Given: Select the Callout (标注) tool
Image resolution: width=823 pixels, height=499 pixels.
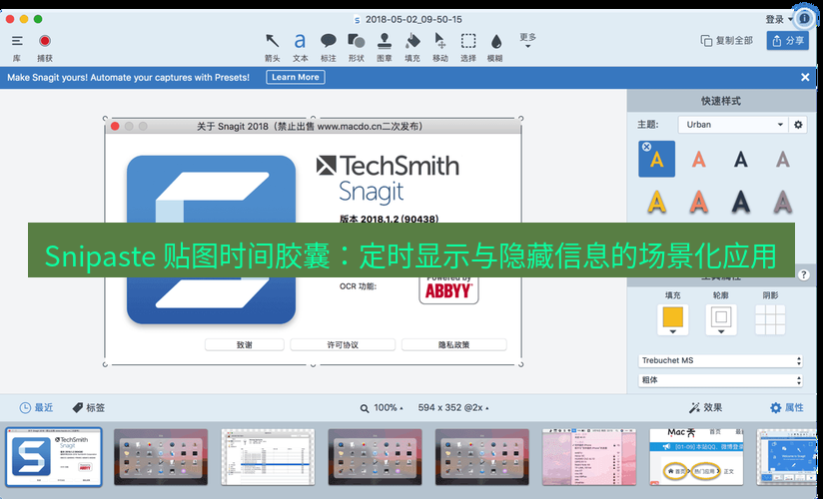Looking at the screenshot, I should click(x=328, y=47).
